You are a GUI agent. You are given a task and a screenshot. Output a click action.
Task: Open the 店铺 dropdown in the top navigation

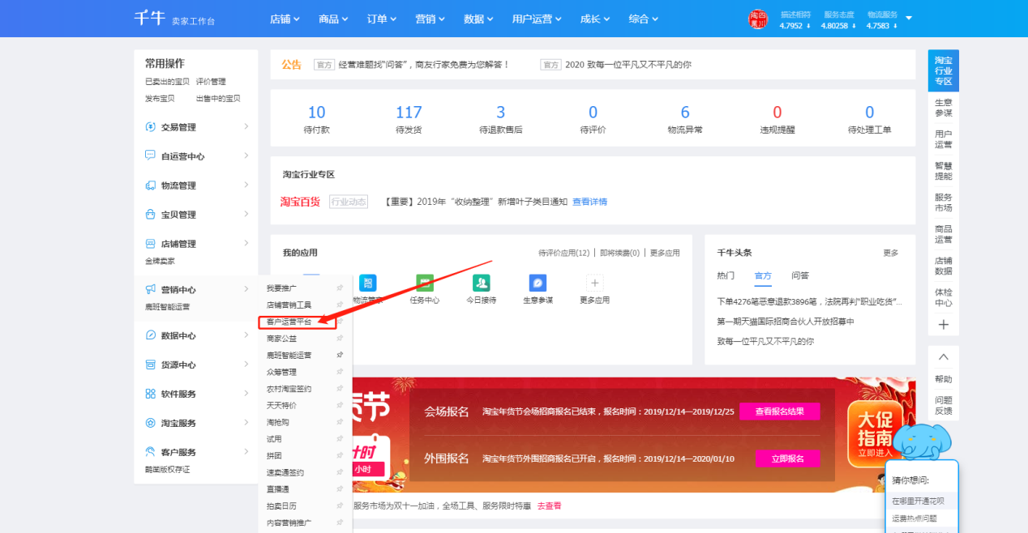(285, 19)
